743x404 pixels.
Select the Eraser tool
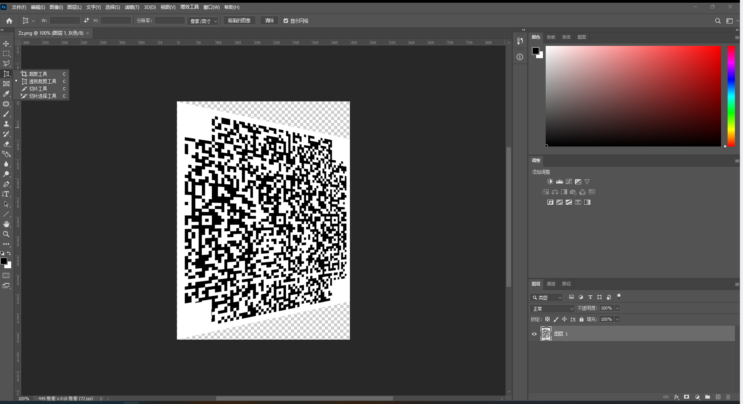coord(6,144)
